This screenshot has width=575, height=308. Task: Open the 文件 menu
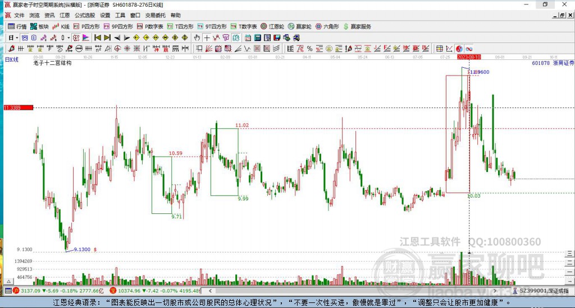coord(19,15)
